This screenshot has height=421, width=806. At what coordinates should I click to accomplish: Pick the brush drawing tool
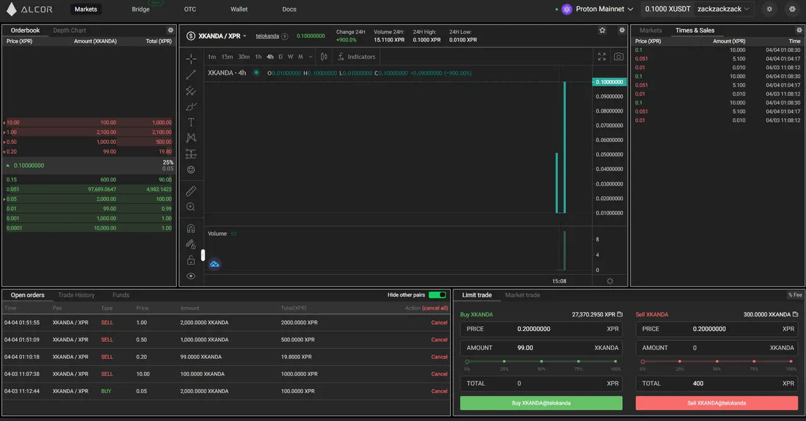[191, 106]
